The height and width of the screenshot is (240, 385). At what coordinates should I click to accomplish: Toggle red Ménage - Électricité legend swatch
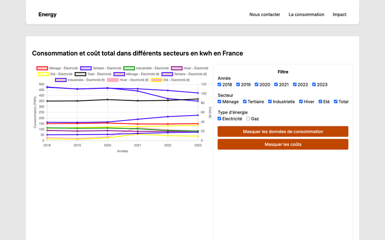[42, 69]
